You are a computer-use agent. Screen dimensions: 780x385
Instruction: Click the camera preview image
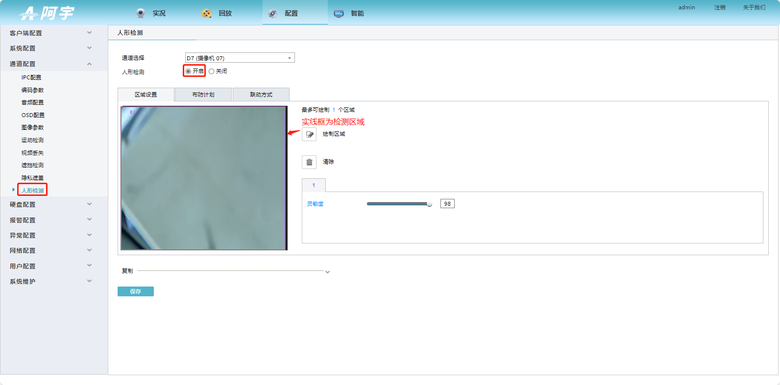(204, 178)
